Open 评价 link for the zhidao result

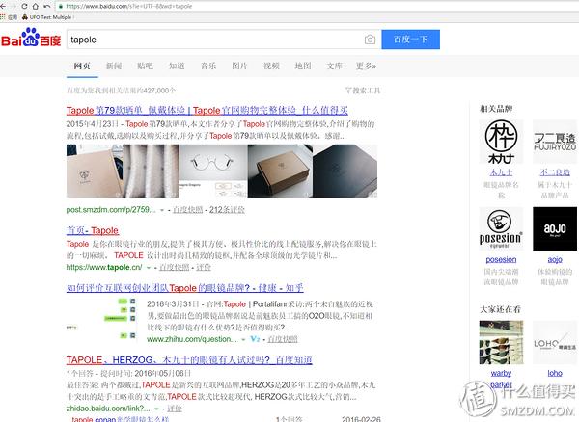175,409
